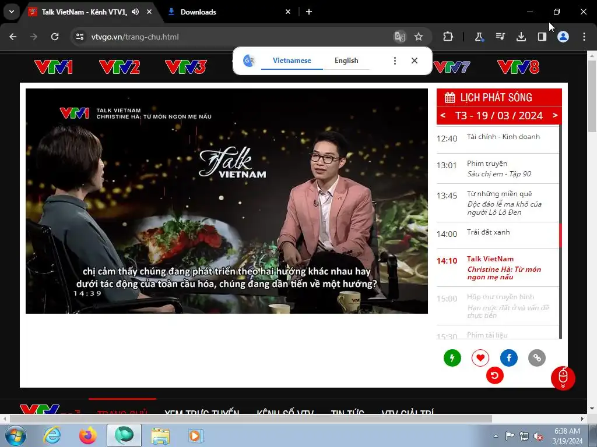
Task: Go to next day in broadcast schedule
Action: click(555, 115)
